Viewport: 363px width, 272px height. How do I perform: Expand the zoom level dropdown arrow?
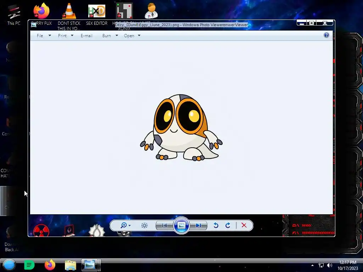tap(130, 226)
